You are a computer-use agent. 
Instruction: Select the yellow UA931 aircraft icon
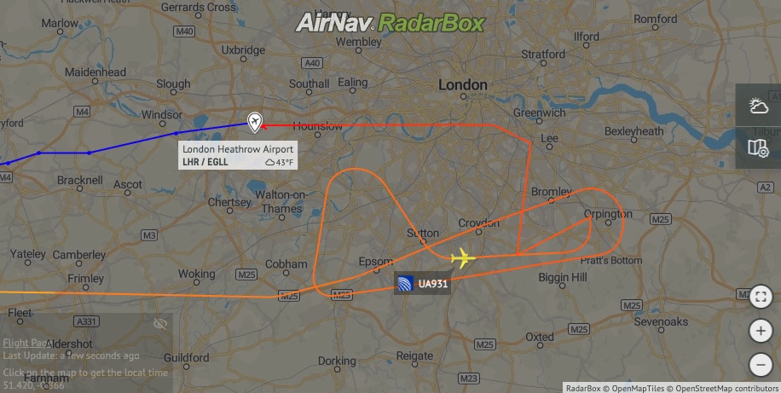click(x=463, y=258)
